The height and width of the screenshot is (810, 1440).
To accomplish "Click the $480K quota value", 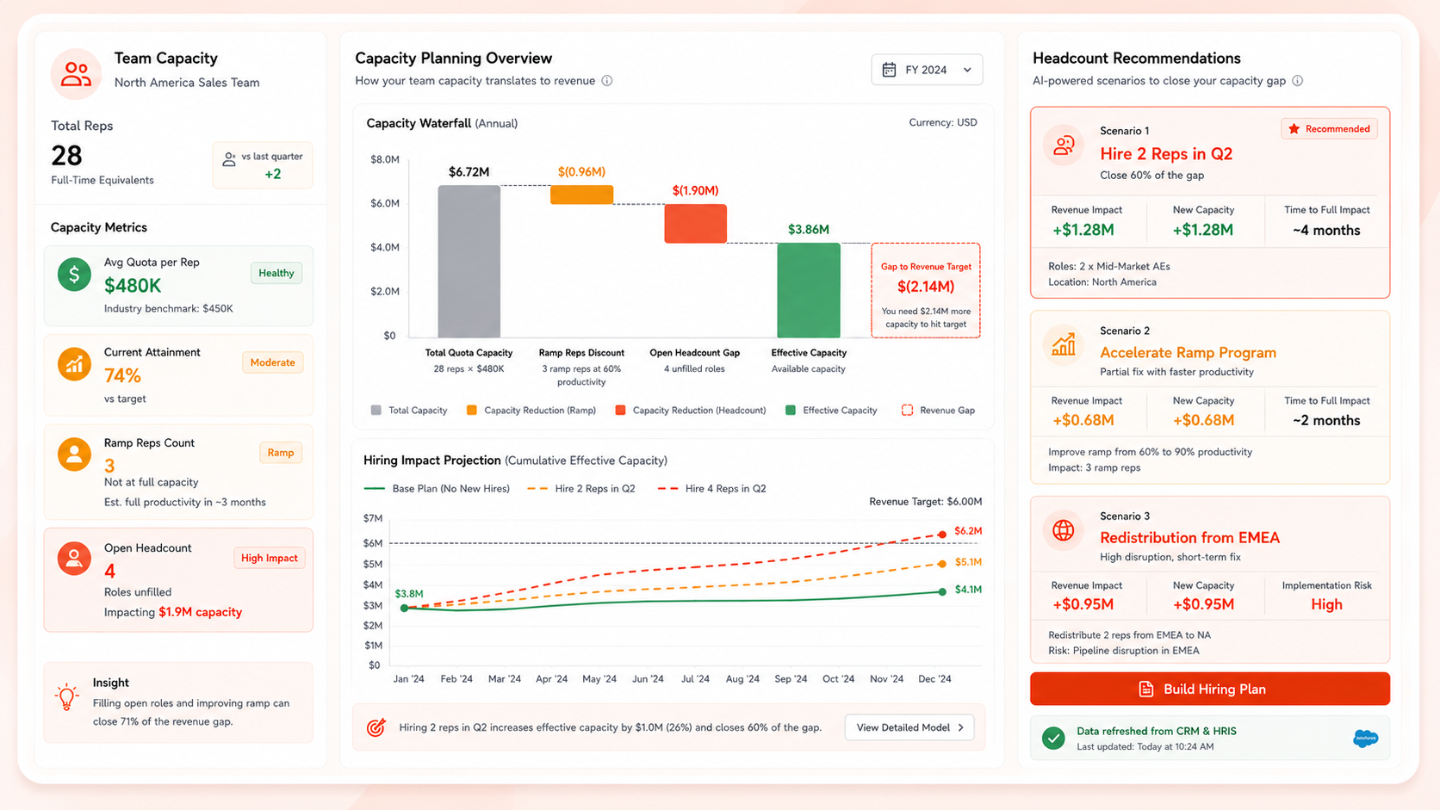I will (x=133, y=285).
